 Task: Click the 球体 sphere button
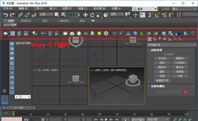coord(162,63)
